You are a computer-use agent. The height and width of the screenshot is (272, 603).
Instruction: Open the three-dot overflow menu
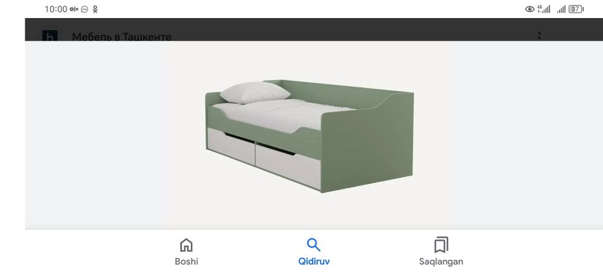[539, 36]
